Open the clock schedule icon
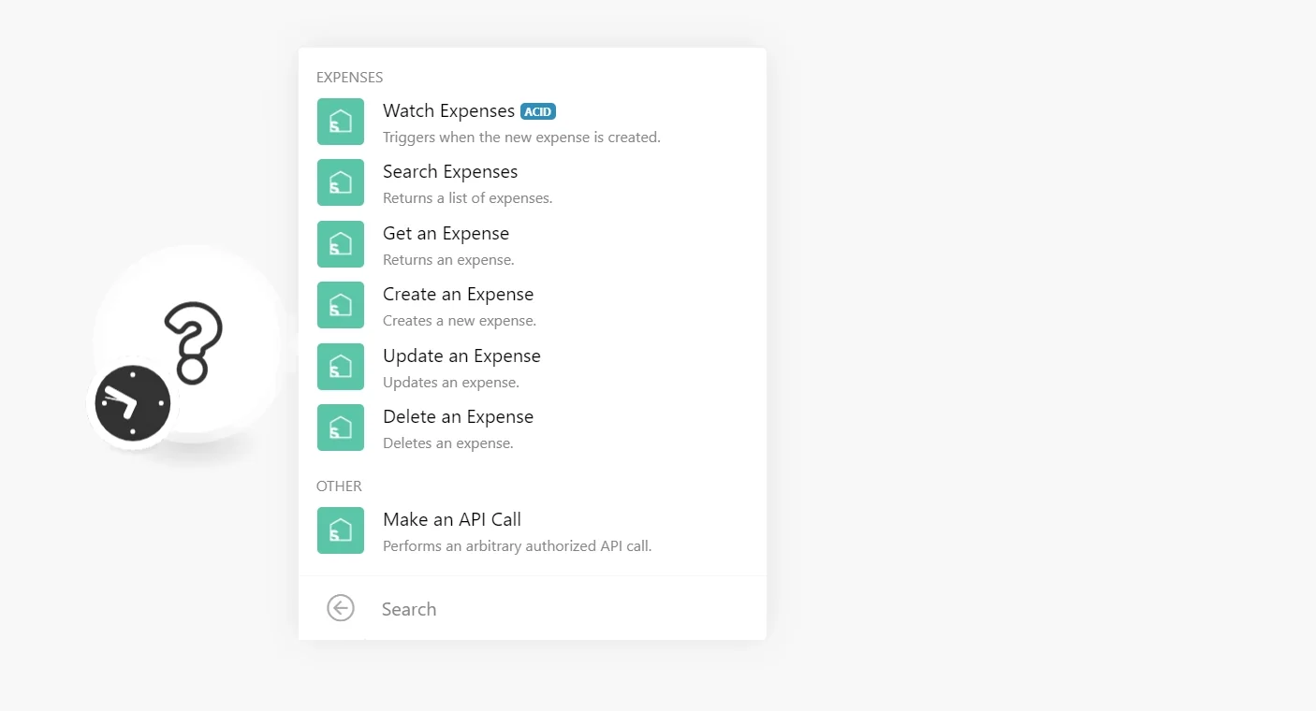Image resolution: width=1316 pixels, height=711 pixels. pyautogui.click(x=133, y=403)
